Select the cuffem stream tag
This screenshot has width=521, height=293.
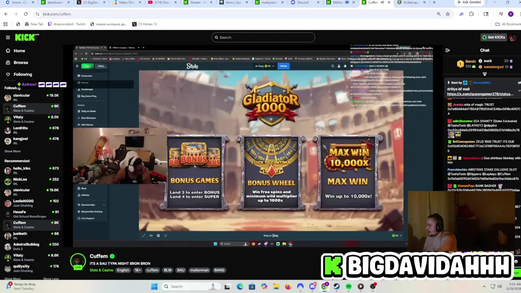pos(152,270)
